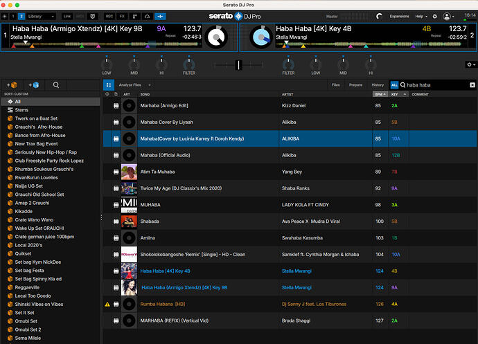Click the Serato DJ Pro logo

(235, 16)
